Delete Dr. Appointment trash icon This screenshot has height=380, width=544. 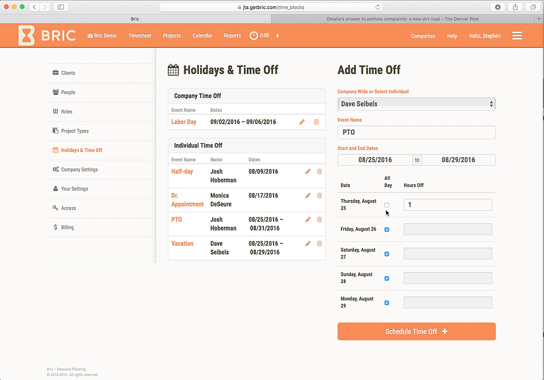coord(320,196)
